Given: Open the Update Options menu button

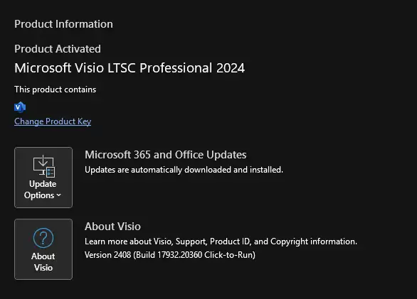Looking at the screenshot, I should (x=43, y=178).
